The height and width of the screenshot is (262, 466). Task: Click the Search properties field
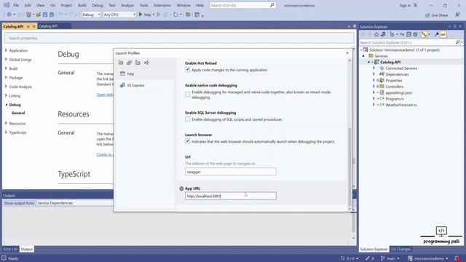point(179,38)
